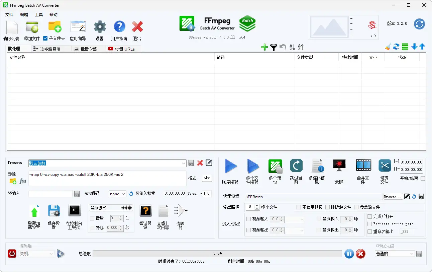
Task: Uncheck the 子文件夹 checkbox
Action: click(x=45, y=39)
